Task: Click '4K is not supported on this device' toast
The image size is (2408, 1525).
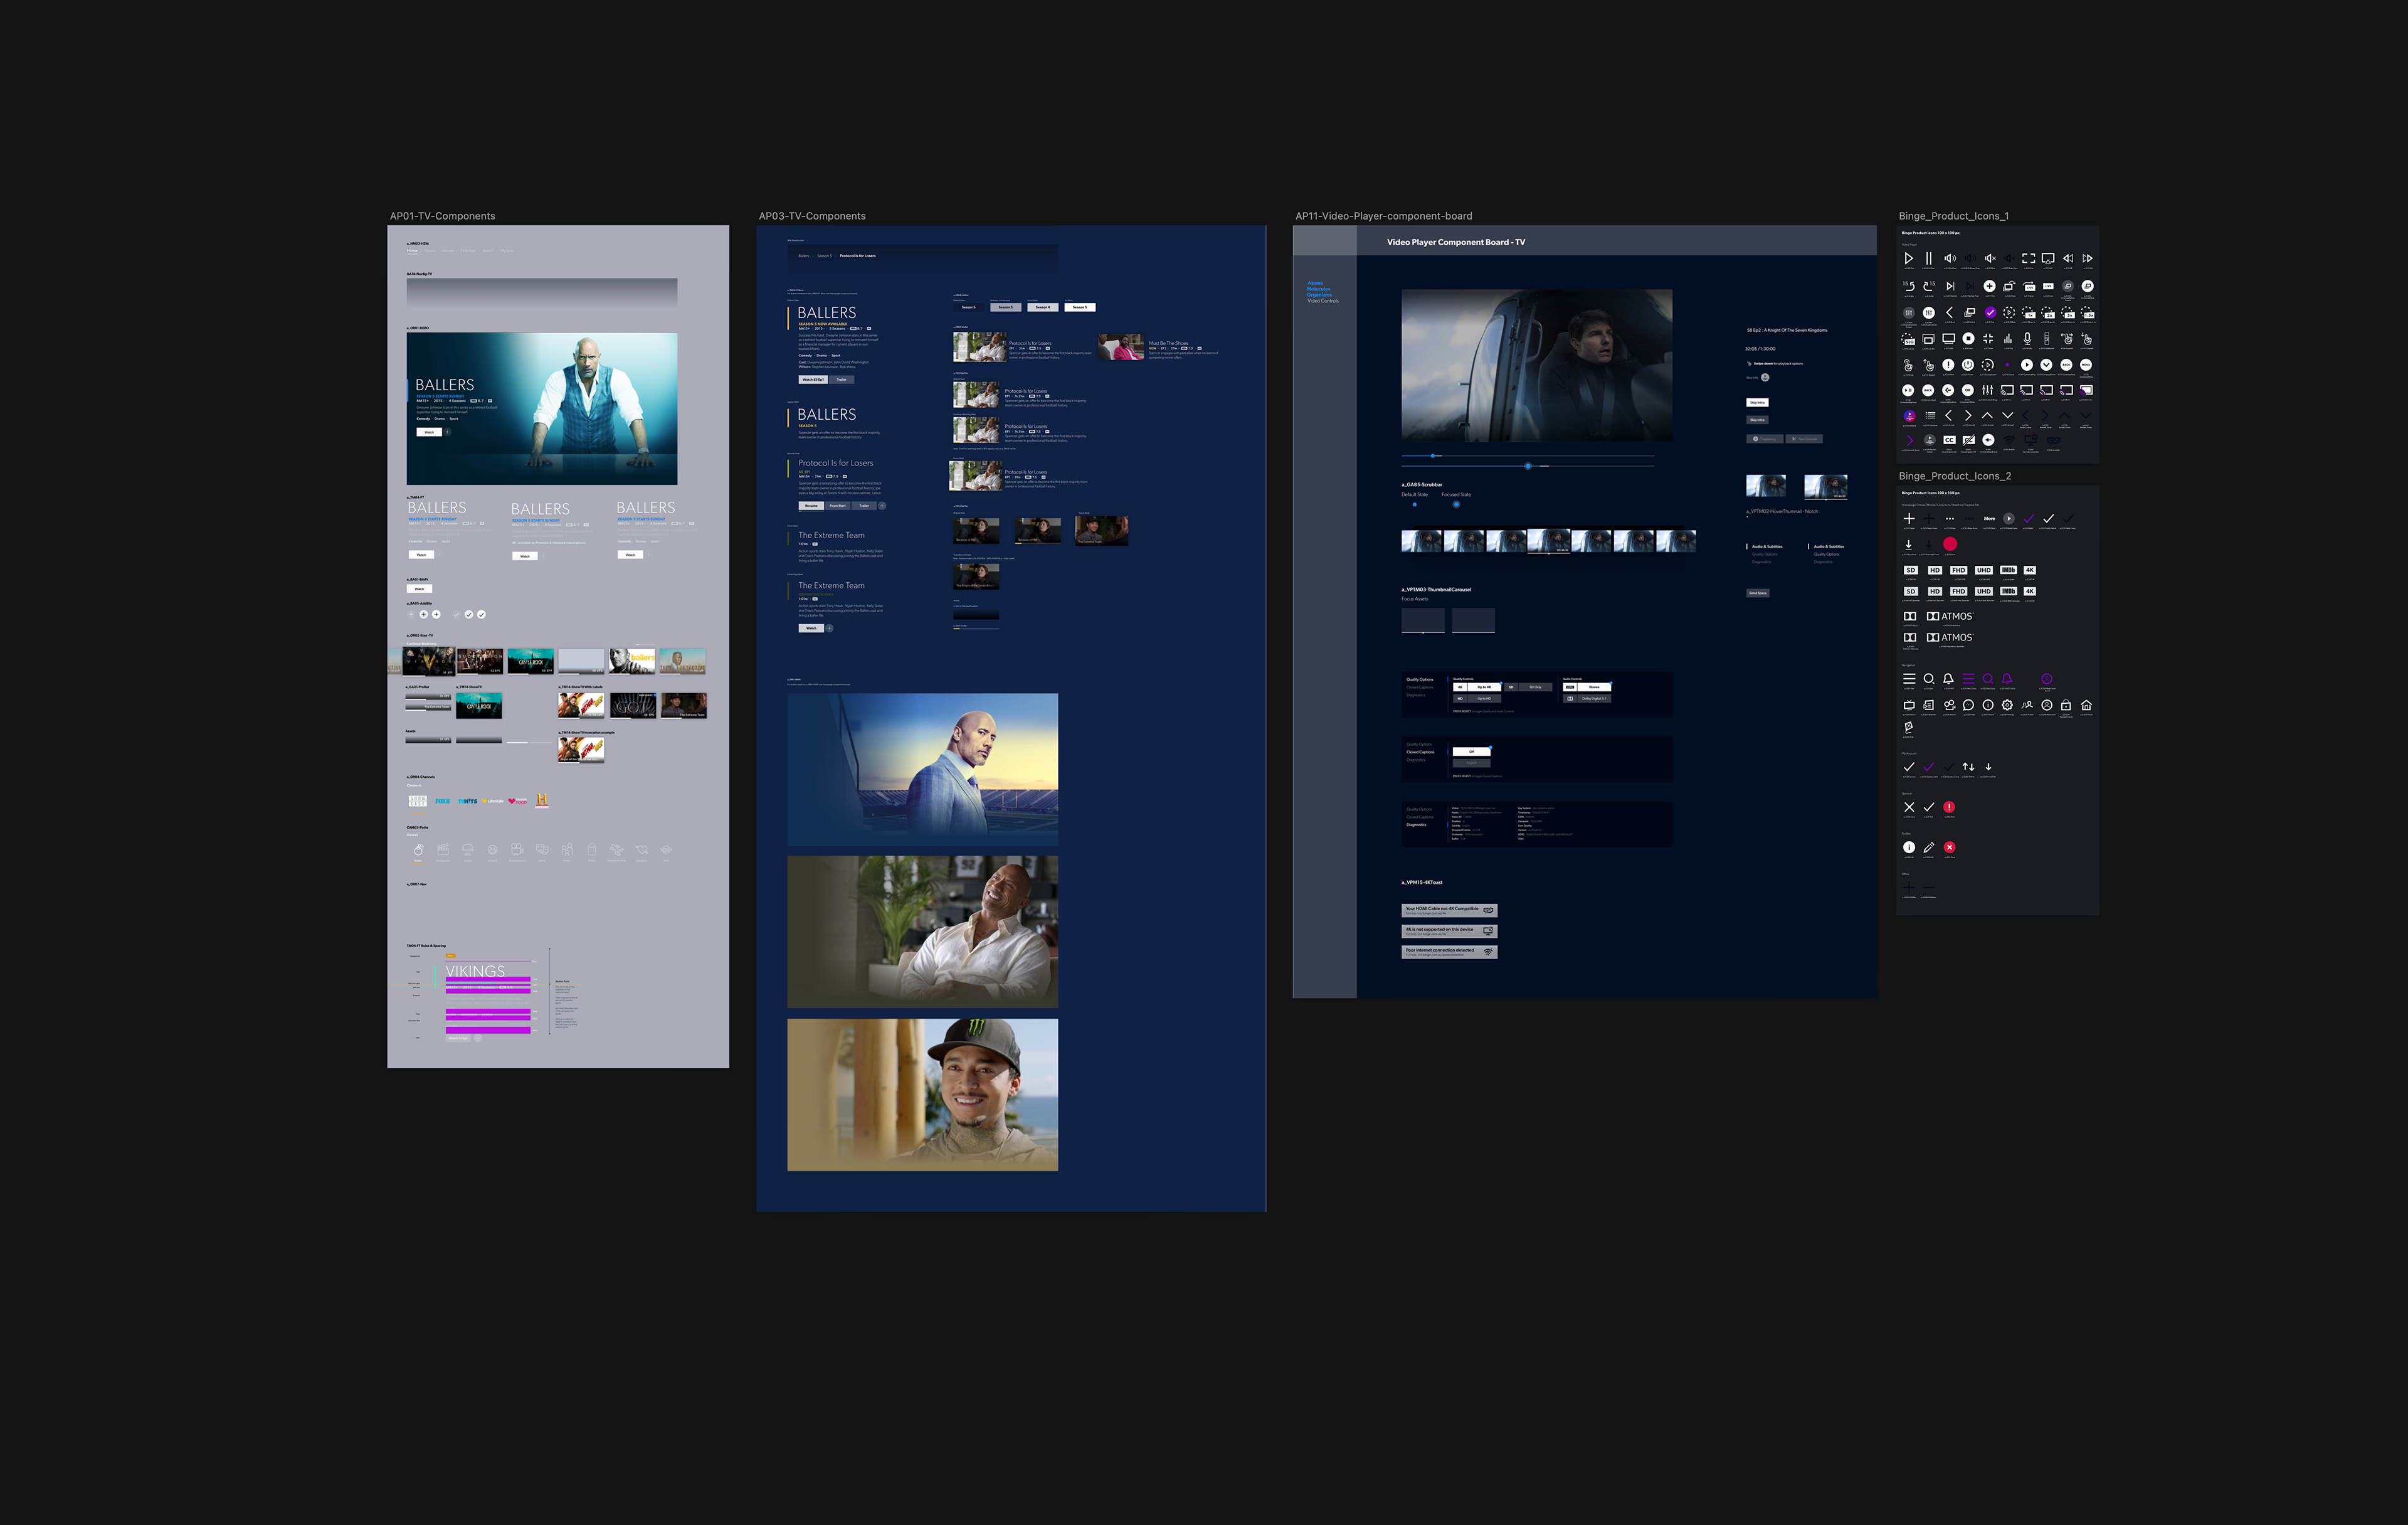Action: click(1449, 930)
